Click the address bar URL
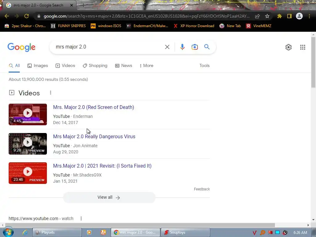The width and height of the screenshot is (316, 237). (x=147, y=16)
